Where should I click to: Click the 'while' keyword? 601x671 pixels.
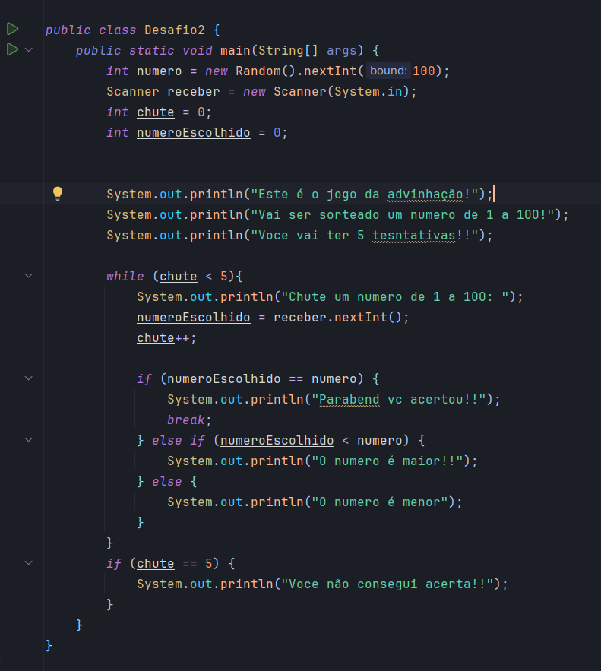click(x=125, y=276)
